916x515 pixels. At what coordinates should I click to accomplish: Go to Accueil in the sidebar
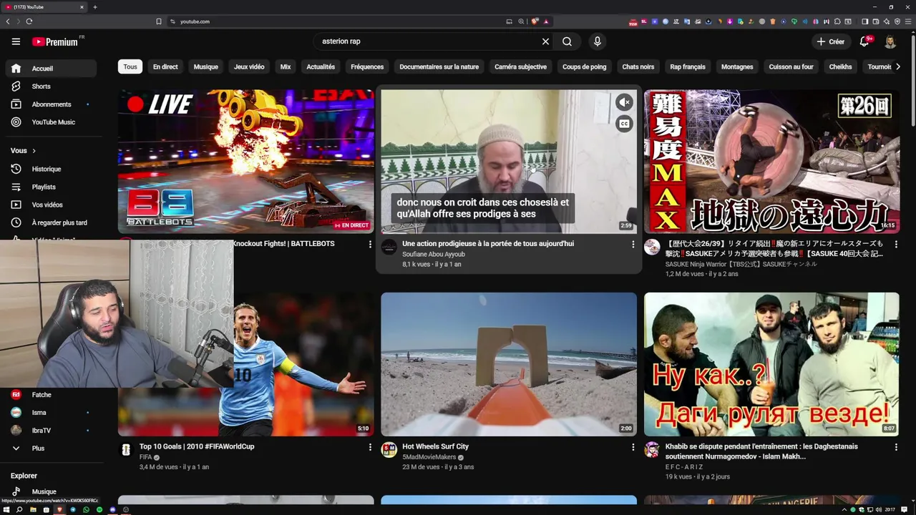pyautogui.click(x=52, y=69)
